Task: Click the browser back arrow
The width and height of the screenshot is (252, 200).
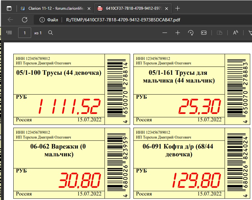Action: (10, 20)
